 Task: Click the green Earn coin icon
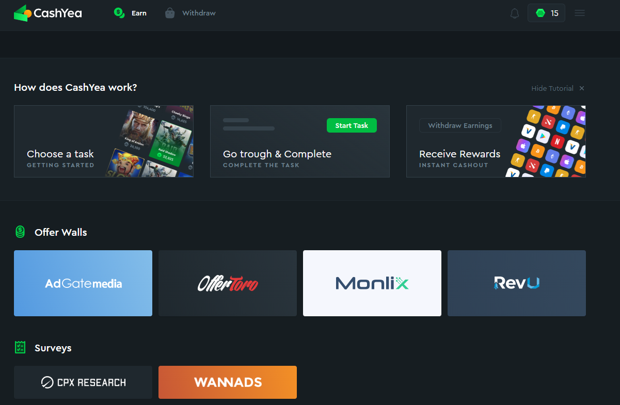coord(119,13)
